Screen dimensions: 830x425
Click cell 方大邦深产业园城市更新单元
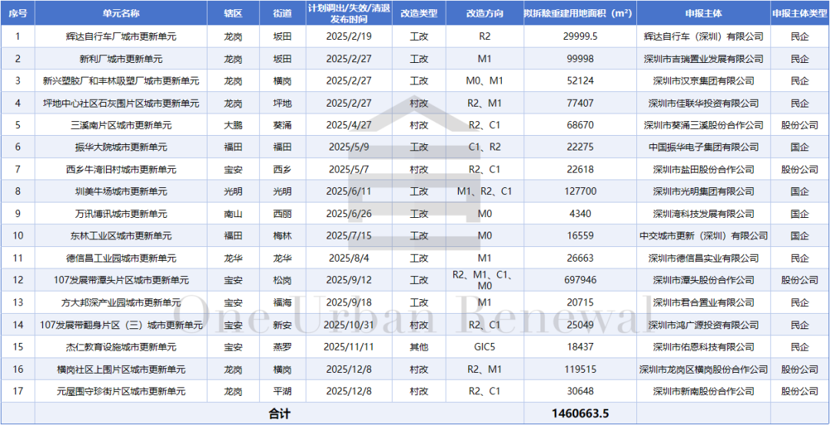(x=121, y=303)
